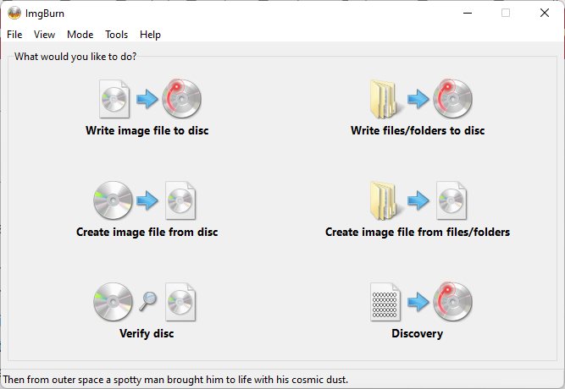Click the "Write image file to disc" label
Screen dimensions: 565x389
(x=147, y=130)
